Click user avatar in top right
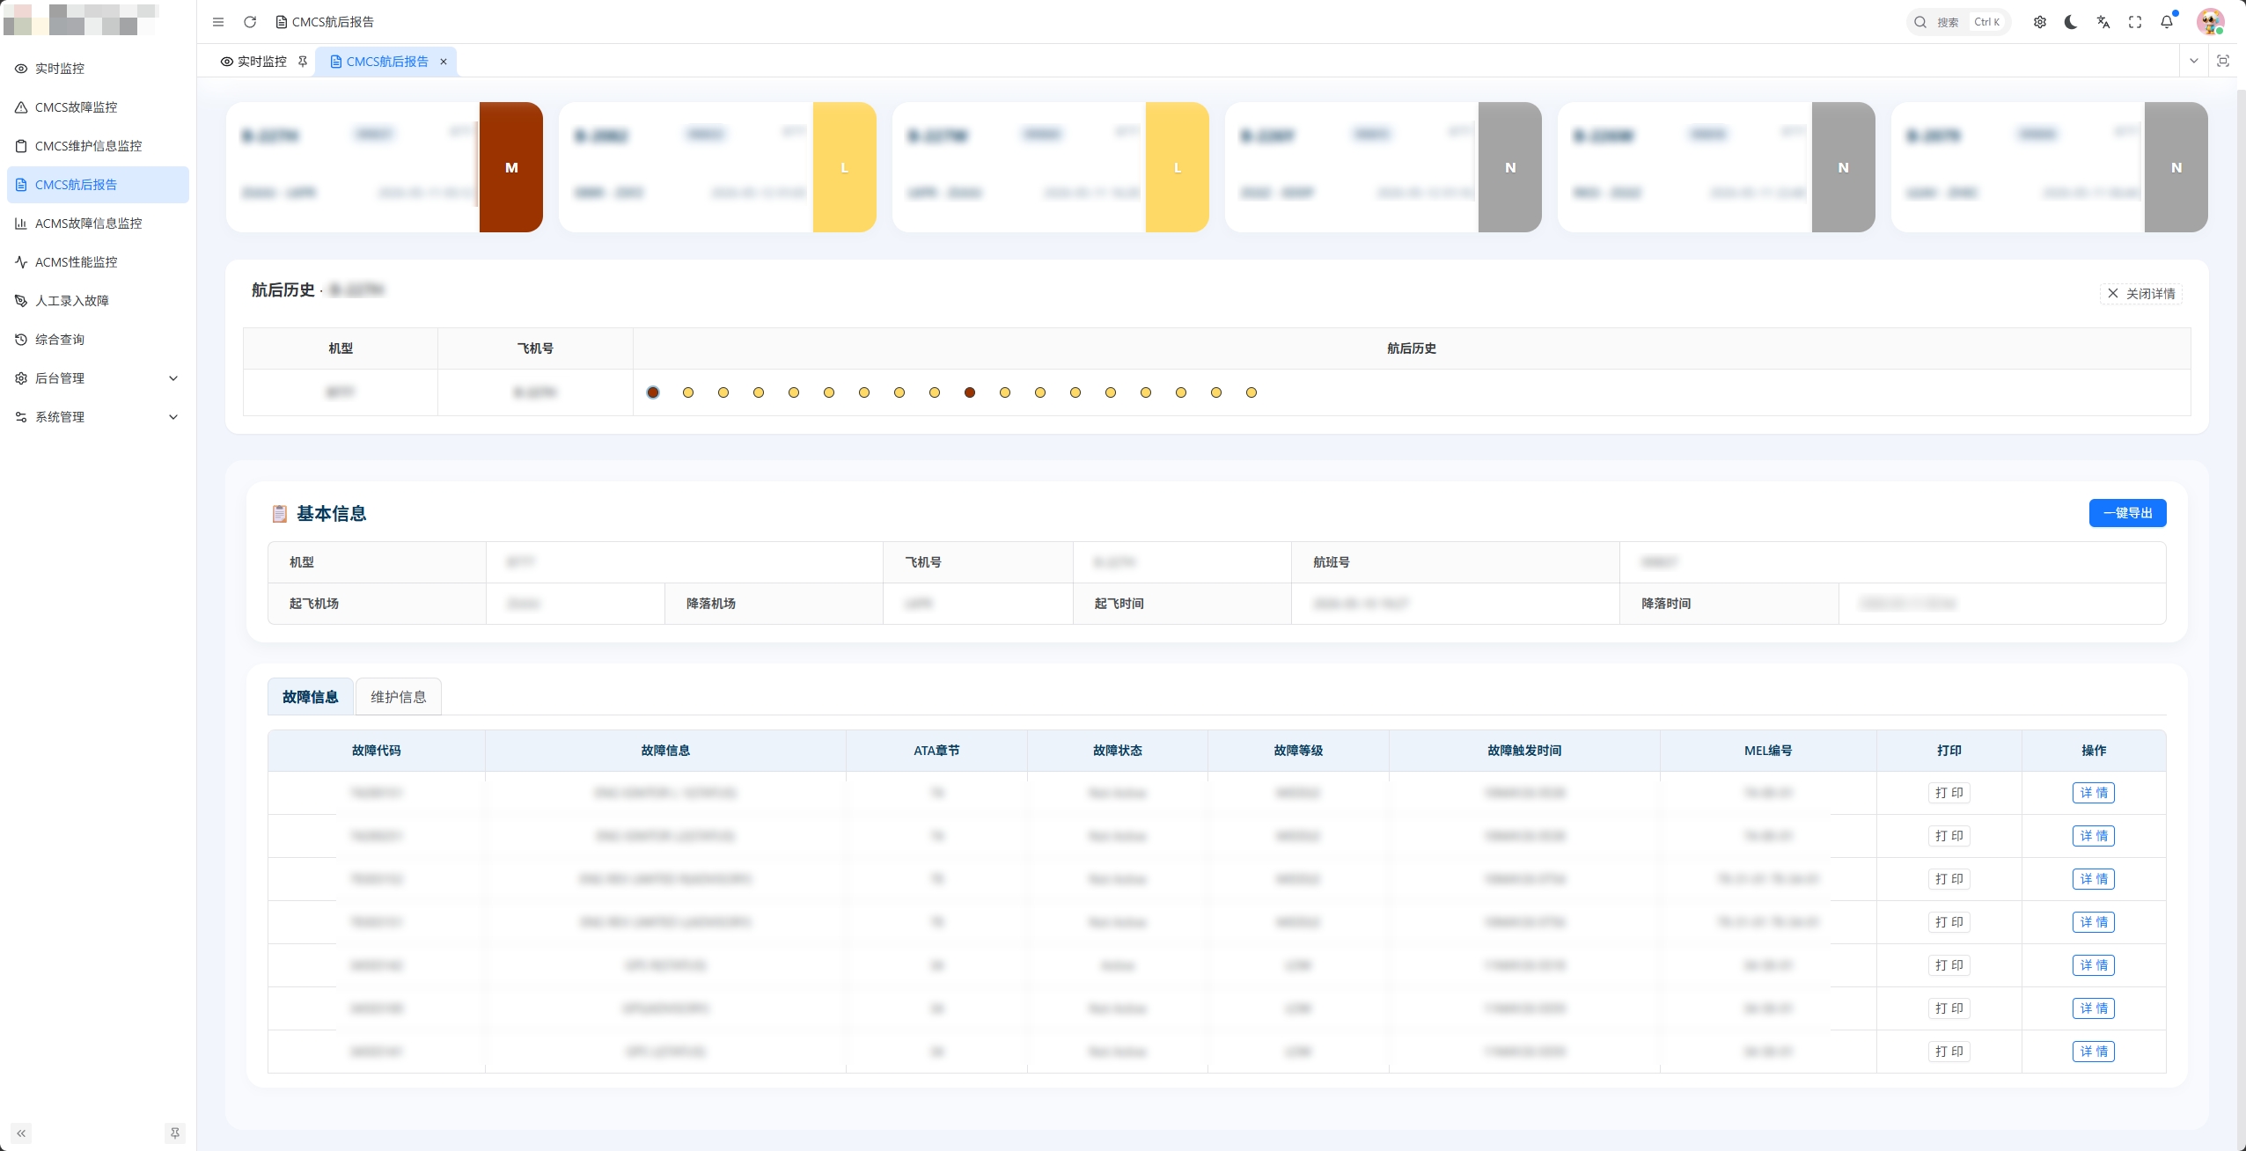Screen dimensions: 2246x1151 pos(2210,22)
